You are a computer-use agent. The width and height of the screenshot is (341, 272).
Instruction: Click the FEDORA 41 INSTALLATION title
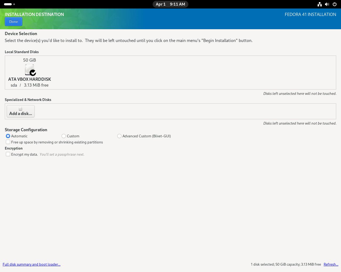coord(310,14)
